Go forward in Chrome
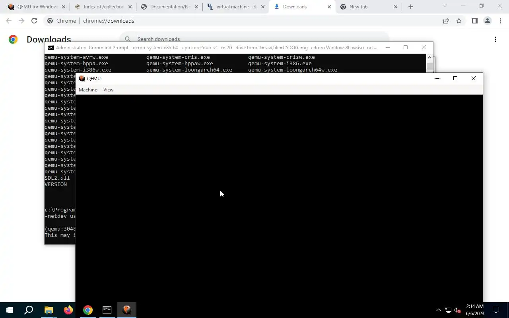The image size is (509, 318). [x=21, y=21]
